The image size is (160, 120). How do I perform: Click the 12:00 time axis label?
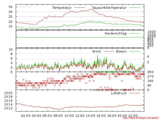[80, 116]
